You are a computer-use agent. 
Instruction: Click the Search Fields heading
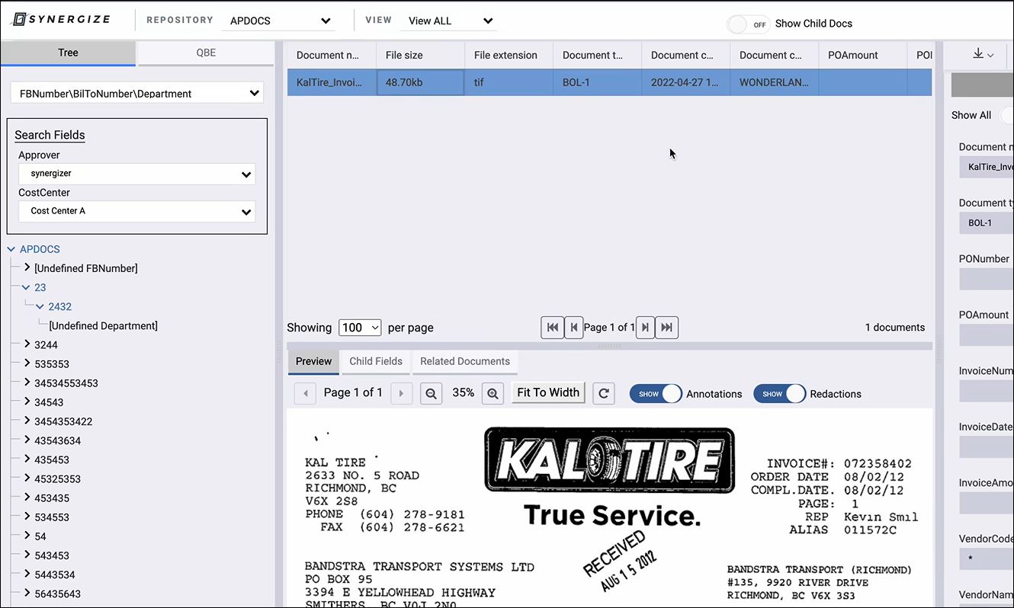tap(50, 135)
